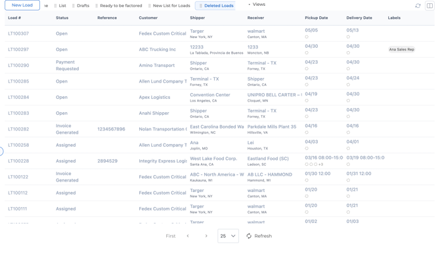The height and width of the screenshot is (253, 440).
Task: Open load LT100228
Action: (18, 161)
